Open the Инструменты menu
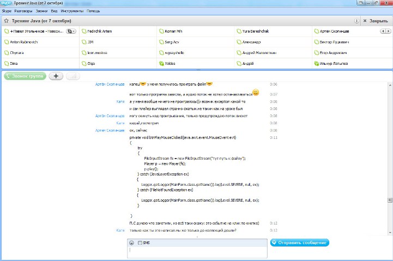This screenshot has width=393, height=261. tap(72, 11)
